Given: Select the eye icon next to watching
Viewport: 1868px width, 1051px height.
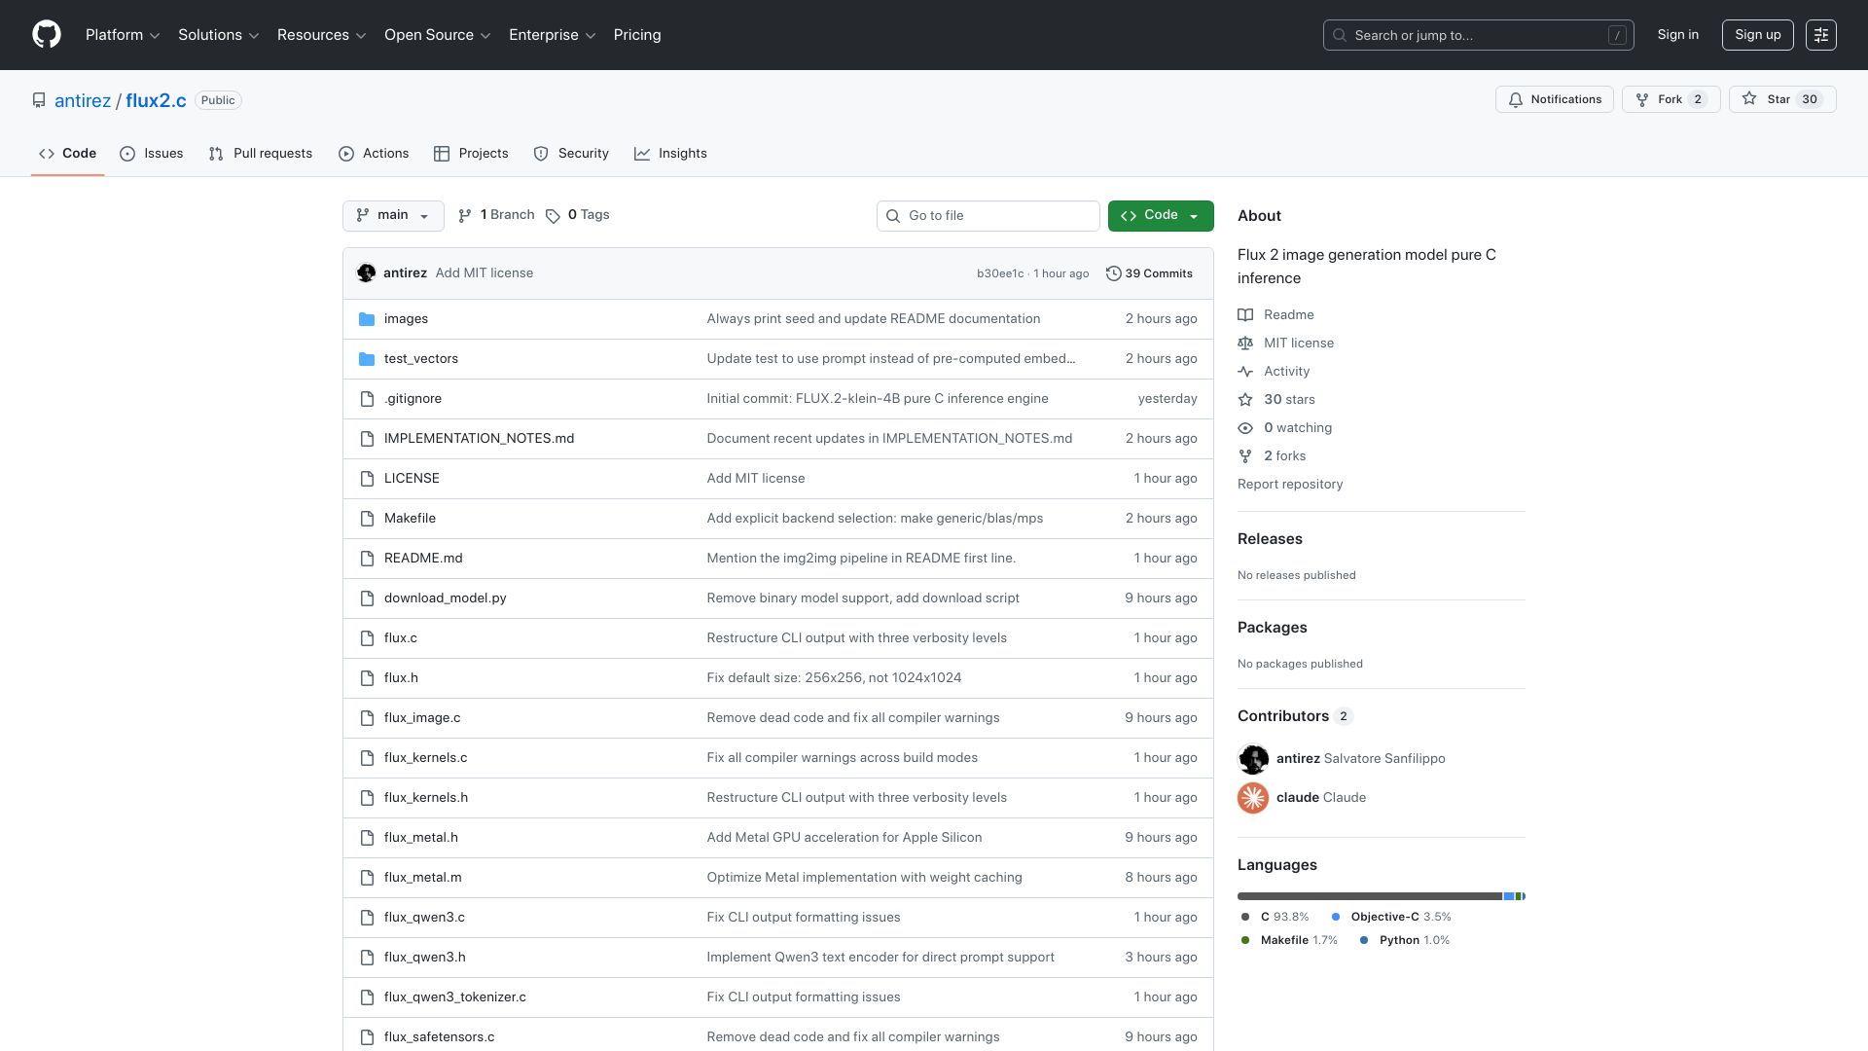Looking at the screenshot, I should (1245, 428).
